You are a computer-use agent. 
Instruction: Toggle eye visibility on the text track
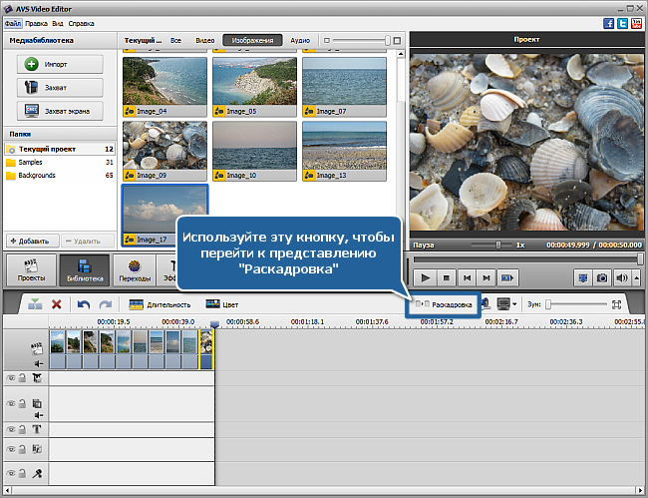[x=12, y=429]
